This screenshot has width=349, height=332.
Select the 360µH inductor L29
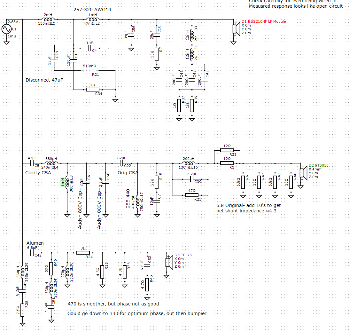click(x=22, y=272)
